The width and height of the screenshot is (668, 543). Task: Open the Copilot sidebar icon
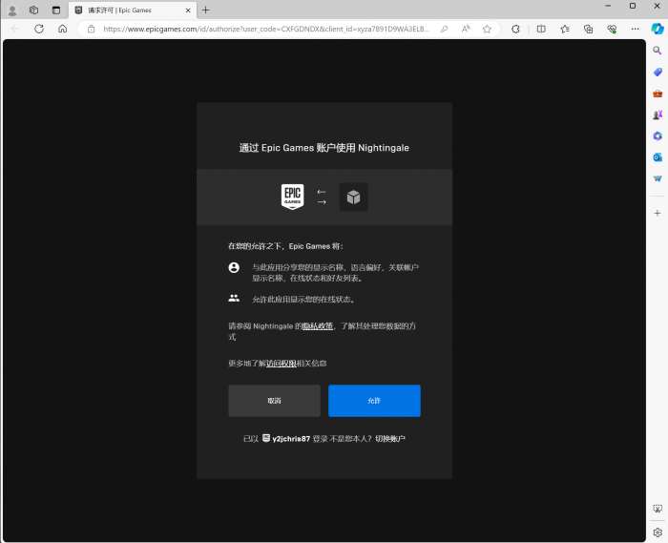pyautogui.click(x=658, y=29)
